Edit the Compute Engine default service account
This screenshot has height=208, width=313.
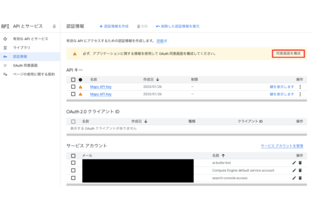[294, 171]
